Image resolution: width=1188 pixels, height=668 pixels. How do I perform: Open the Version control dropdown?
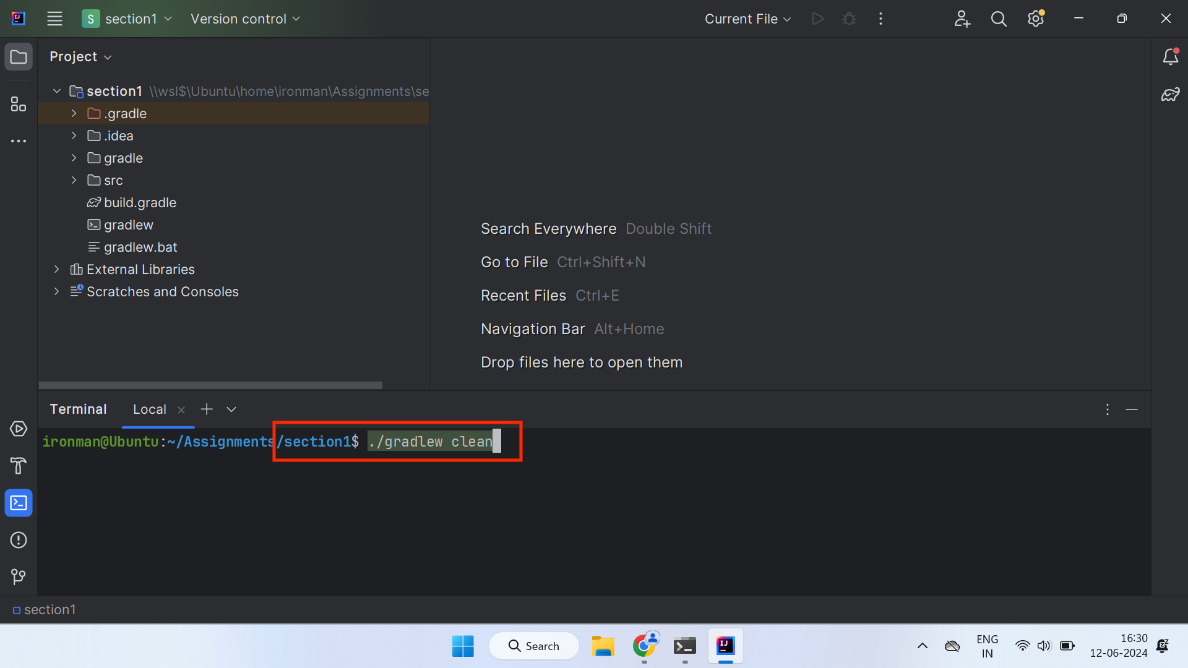tap(245, 19)
